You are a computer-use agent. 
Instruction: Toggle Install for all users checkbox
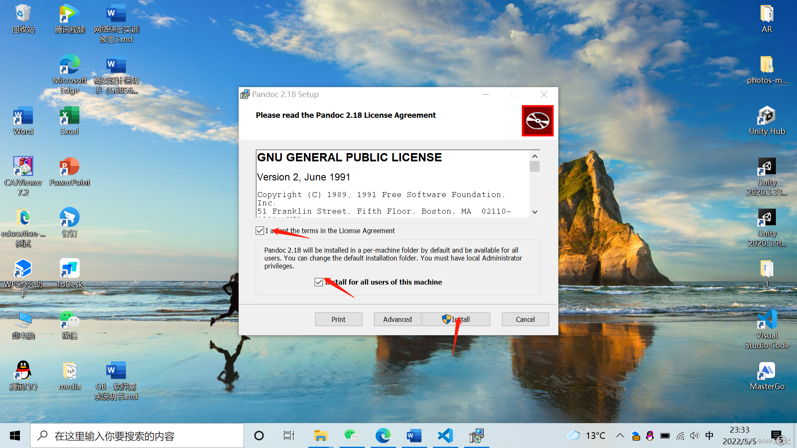pos(319,282)
